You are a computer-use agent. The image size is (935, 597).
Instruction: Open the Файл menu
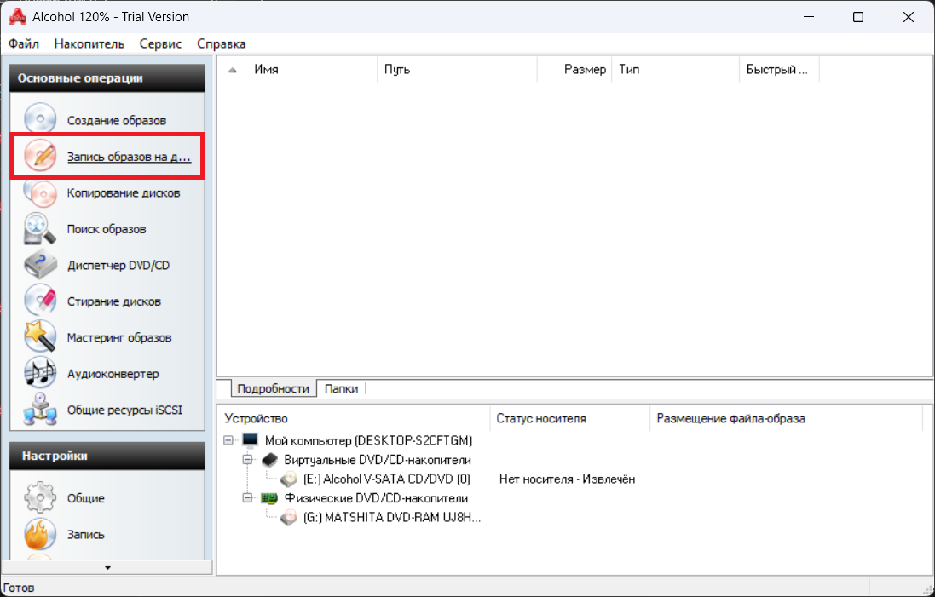click(x=24, y=43)
